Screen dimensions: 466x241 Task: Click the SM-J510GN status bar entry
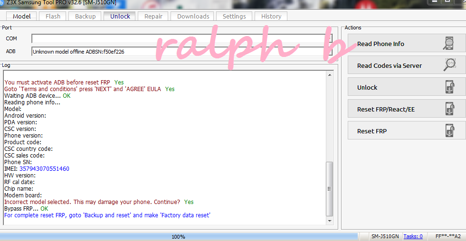385,237
